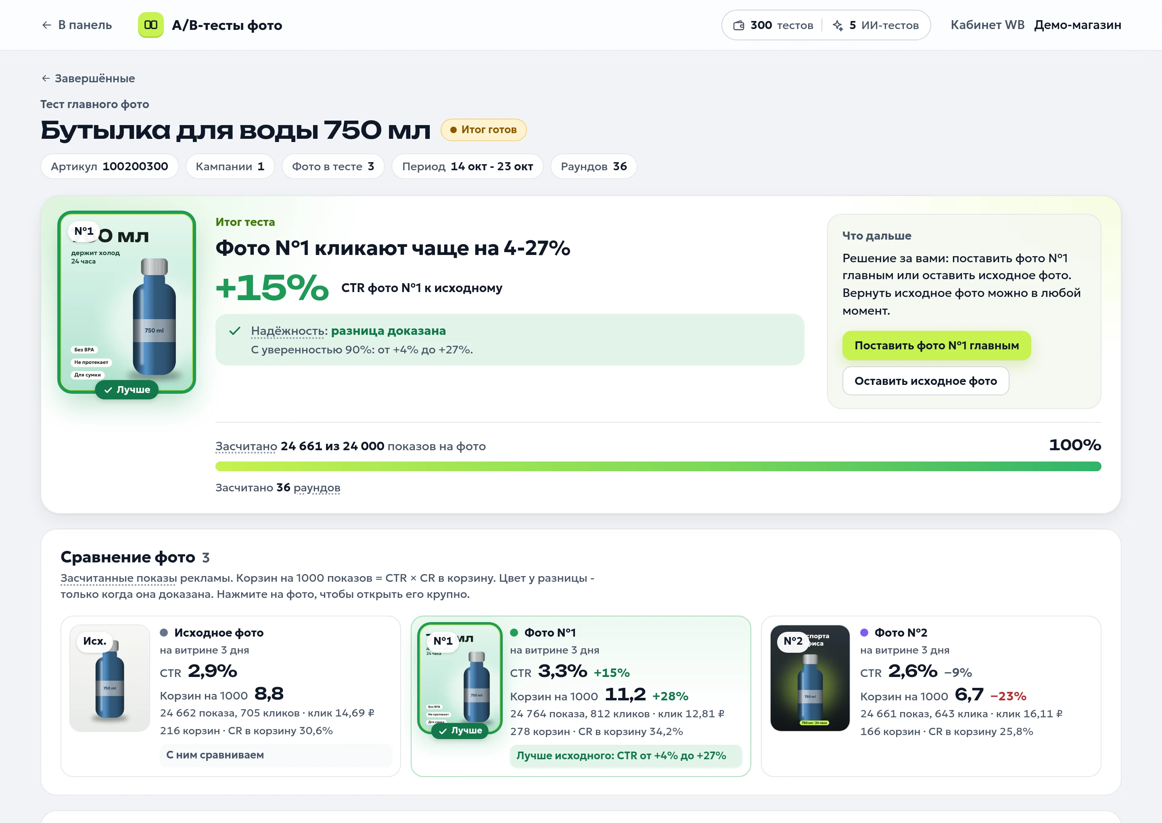The height and width of the screenshot is (823, 1162).
Task: Click the arrow icon before 'Завершённые'
Action: (x=46, y=78)
